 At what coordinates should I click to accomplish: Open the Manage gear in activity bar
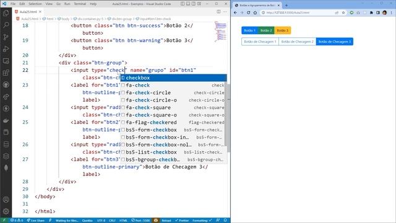pos(6,211)
